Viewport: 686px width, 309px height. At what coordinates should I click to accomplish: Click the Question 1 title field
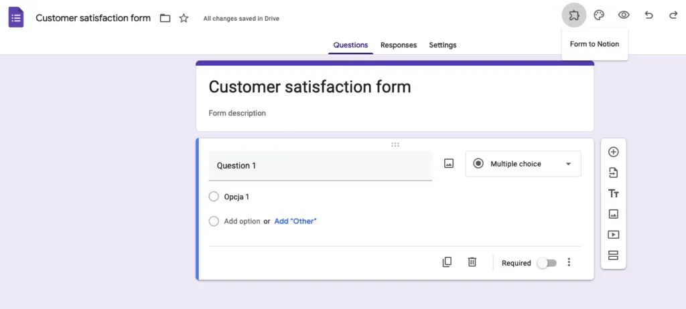pyautogui.click(x=320, y=166)
